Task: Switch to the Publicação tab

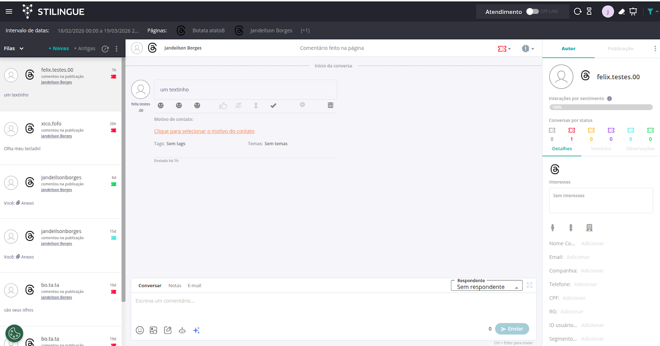Action: click(x=620, y=49)
